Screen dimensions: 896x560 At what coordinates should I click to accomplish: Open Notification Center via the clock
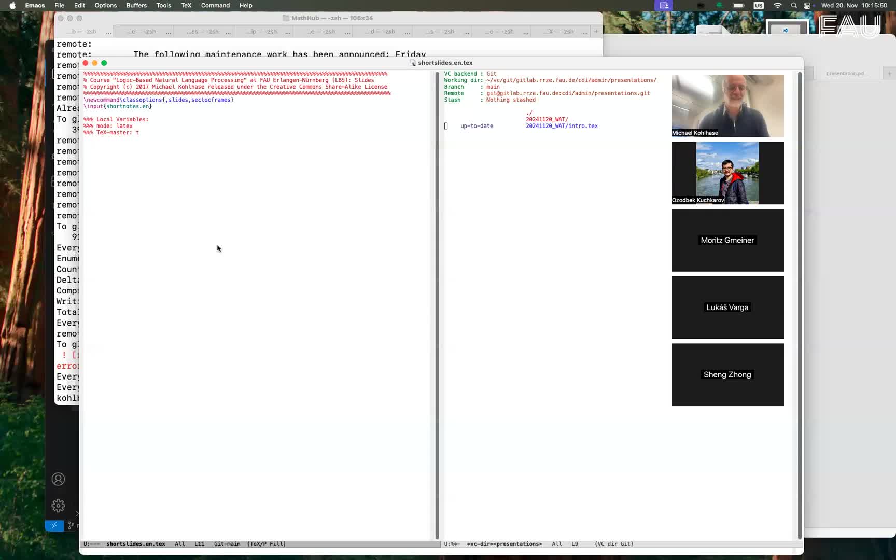(855, 6)
